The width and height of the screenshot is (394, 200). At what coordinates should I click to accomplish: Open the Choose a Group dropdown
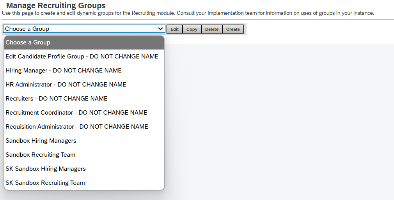click(x=84, y=29)
